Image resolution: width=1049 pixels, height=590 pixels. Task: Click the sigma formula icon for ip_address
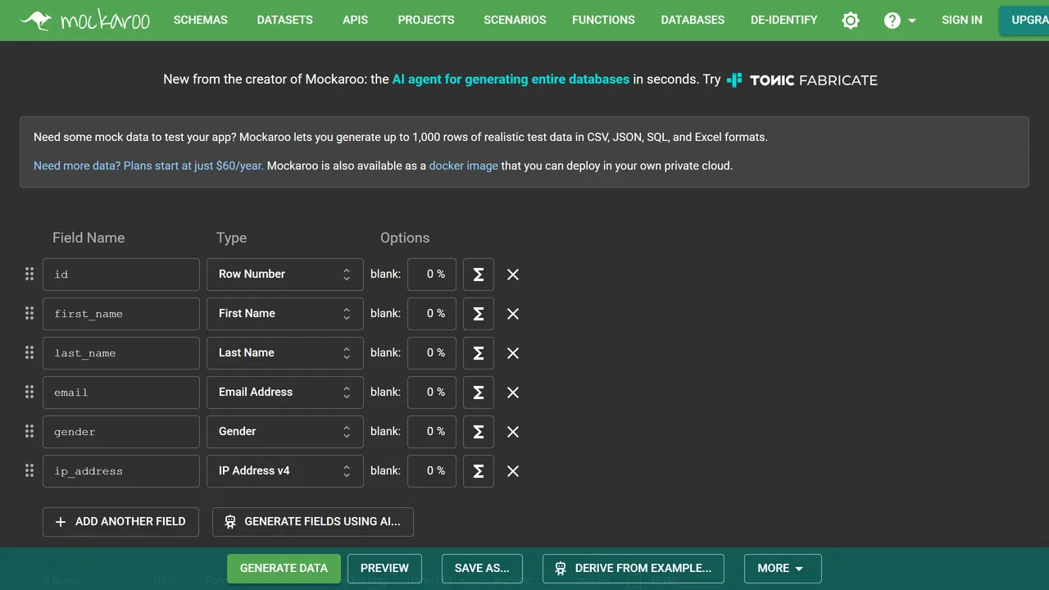pos(479,471)
